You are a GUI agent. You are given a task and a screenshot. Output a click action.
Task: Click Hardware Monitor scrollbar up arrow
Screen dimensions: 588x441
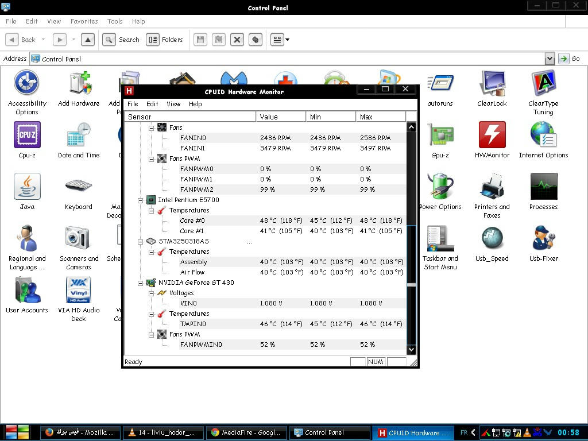[x=411, y=127]
